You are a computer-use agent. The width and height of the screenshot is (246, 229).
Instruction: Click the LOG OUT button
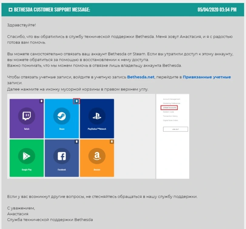tap(175, 129)
